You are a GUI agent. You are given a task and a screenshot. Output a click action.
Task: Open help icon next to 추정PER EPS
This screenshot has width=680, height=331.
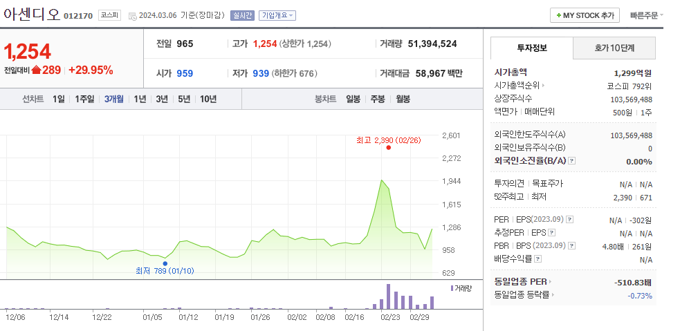point(551,233)
